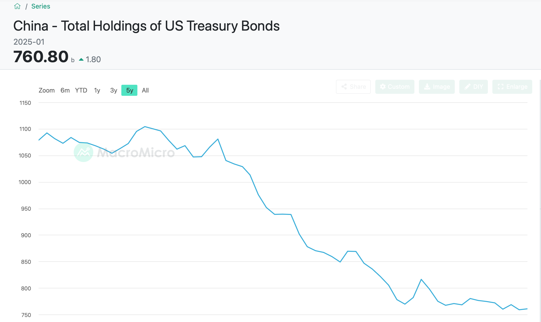Click the Image download button
The height and width of the screenshot is (322, 541).
(437, 87)
